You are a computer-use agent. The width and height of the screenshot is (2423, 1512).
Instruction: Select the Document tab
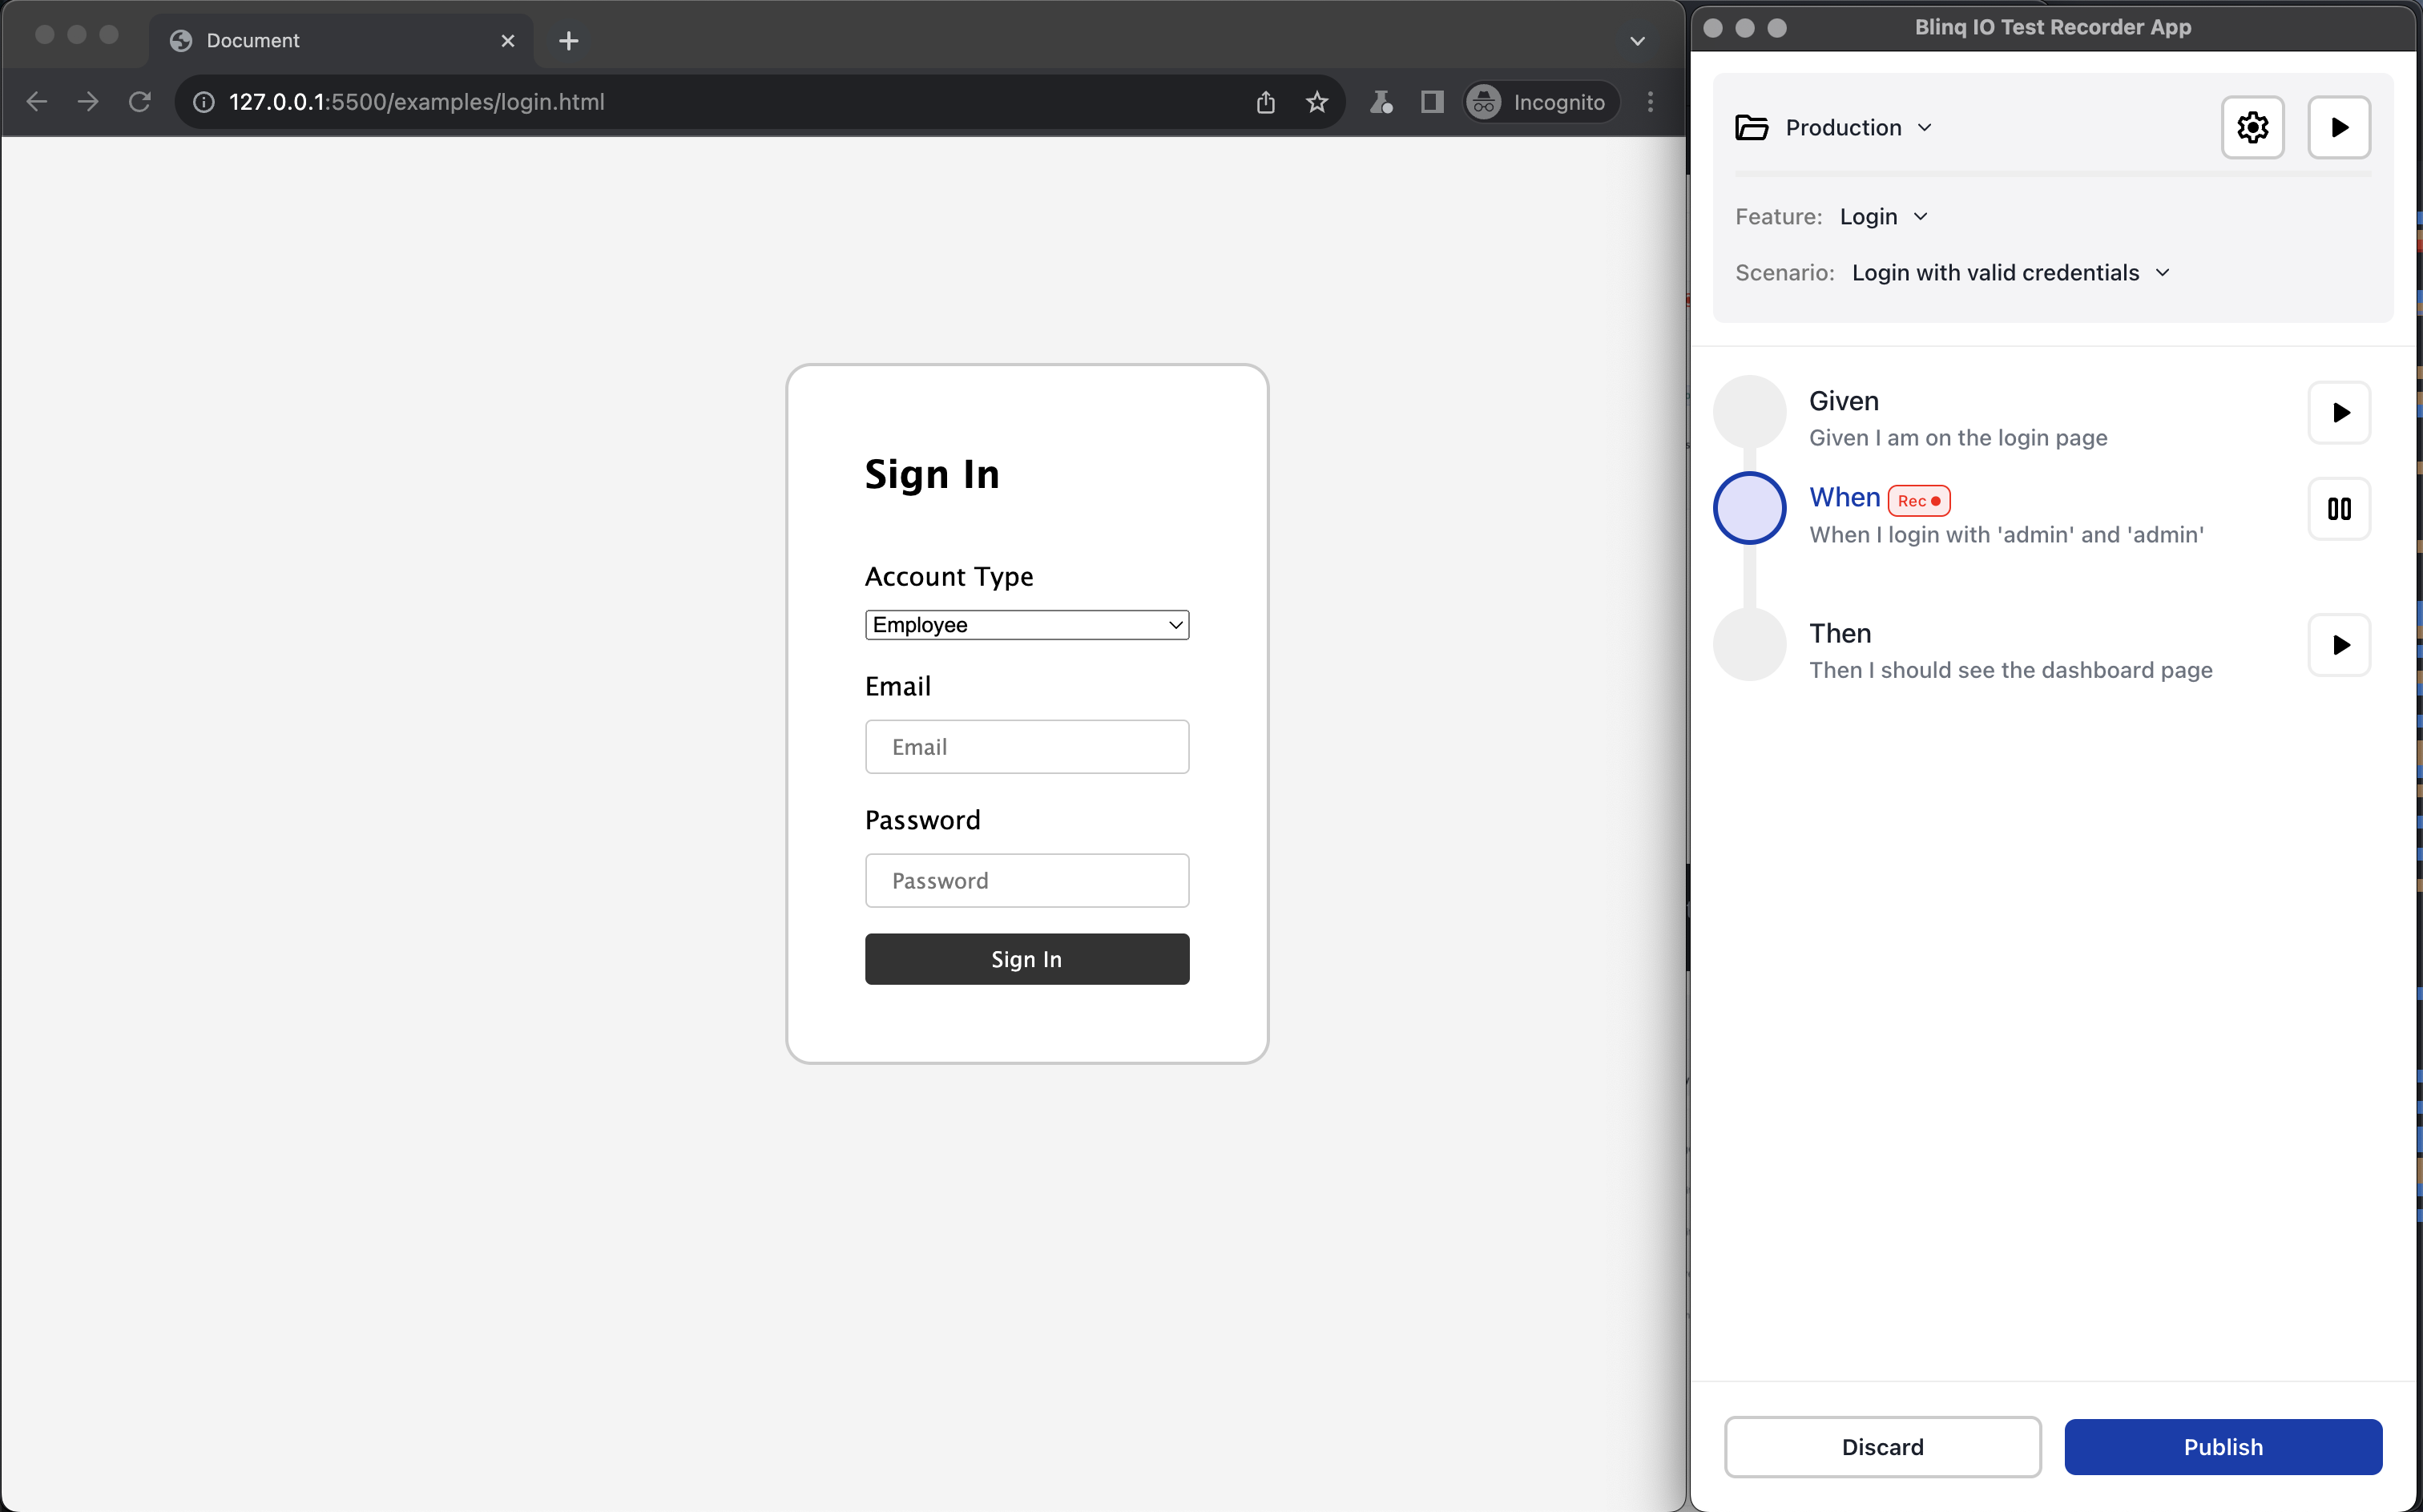pos(340,41)
